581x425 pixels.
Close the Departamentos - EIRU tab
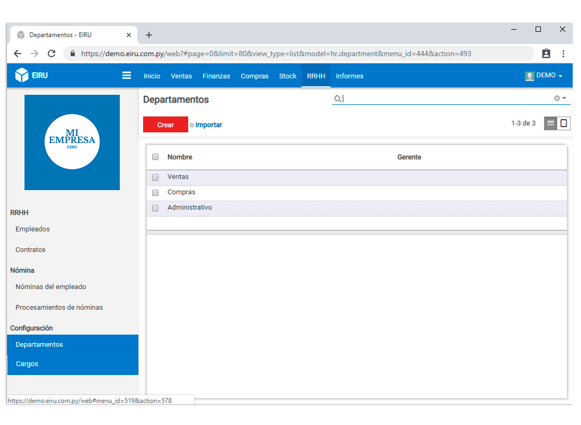pos(129,35)
